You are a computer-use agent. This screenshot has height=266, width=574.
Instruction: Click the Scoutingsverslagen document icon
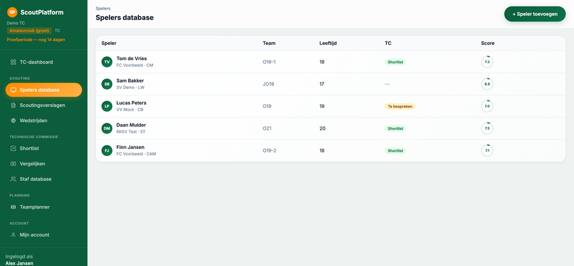point(13,106)
